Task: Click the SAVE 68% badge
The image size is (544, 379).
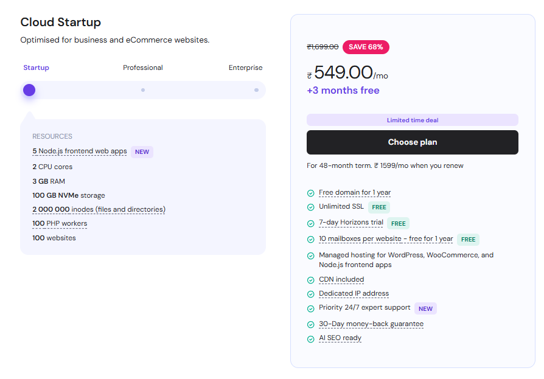Action: 366,47
